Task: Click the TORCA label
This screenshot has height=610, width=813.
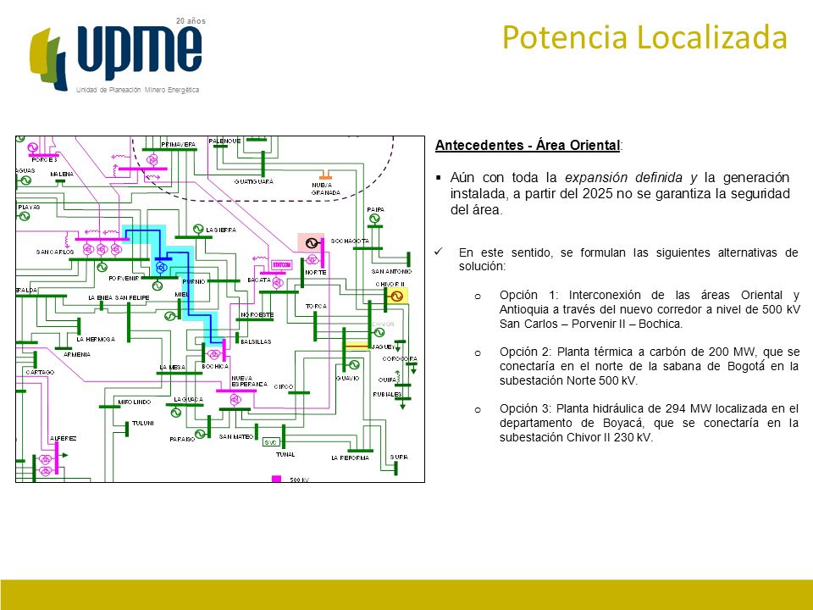Action: (316, 307)
